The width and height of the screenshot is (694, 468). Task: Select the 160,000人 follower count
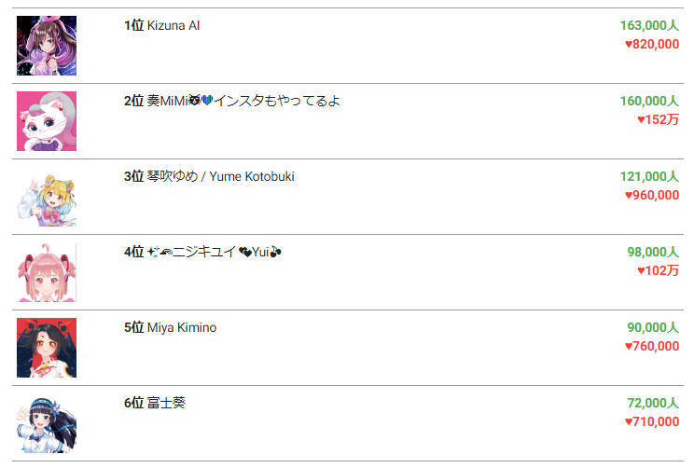coord(649,101)
